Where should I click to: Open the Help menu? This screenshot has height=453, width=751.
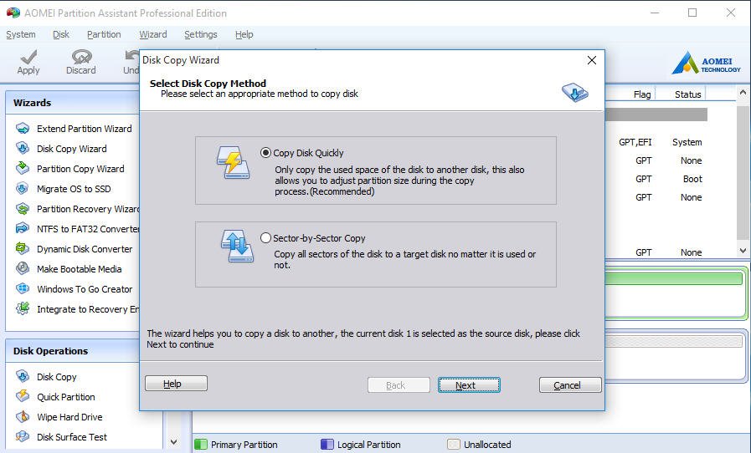(244, 34)
